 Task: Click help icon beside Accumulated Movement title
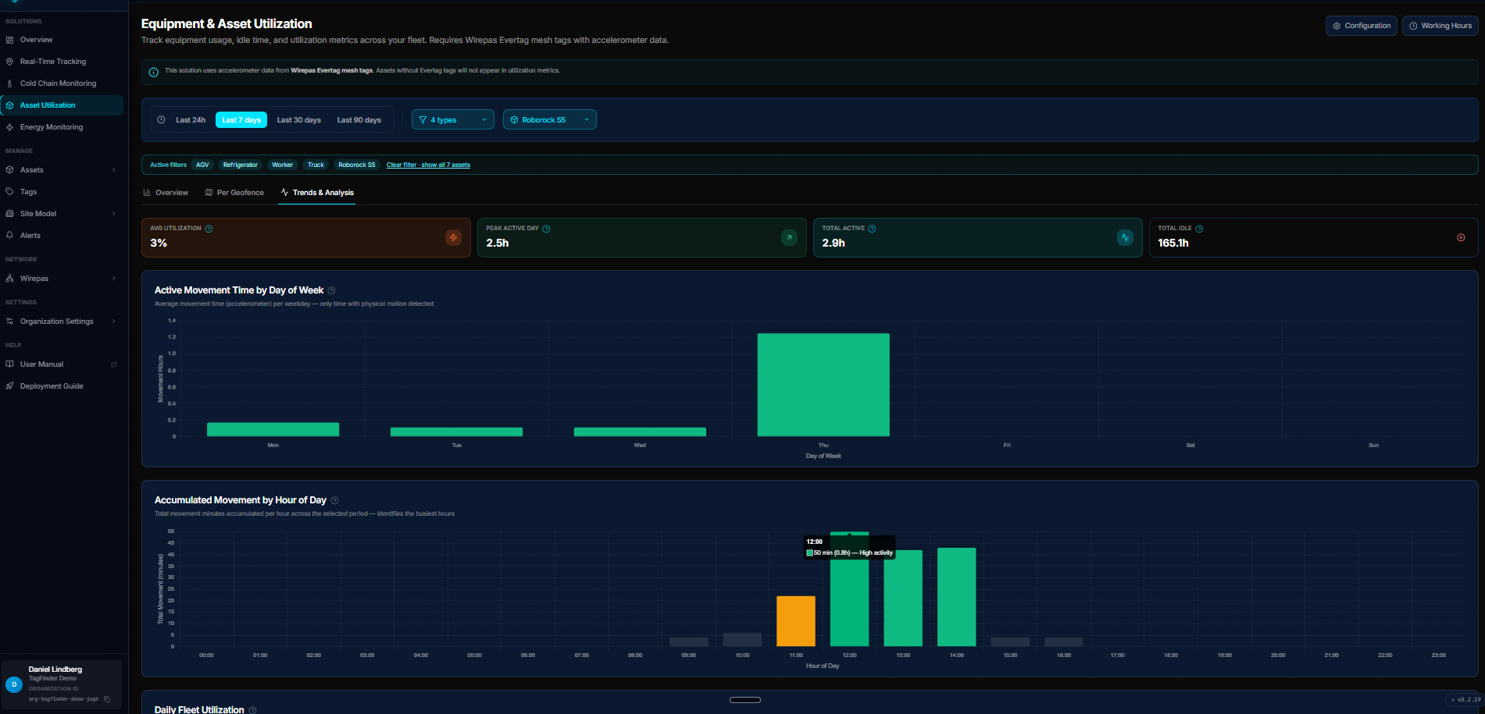point(334,500)
